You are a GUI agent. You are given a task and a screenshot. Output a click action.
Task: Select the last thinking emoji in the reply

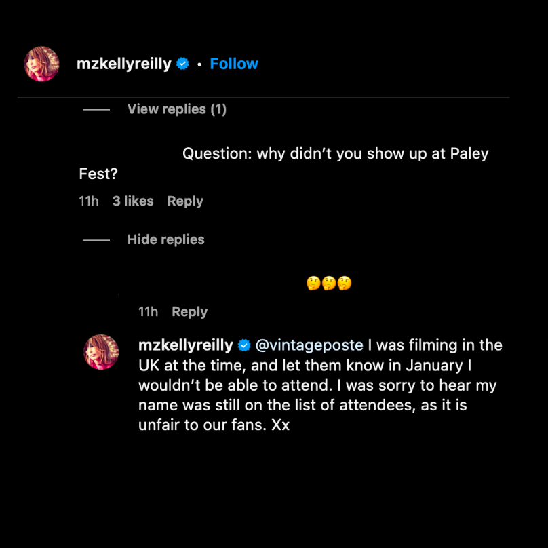point(345,283)
